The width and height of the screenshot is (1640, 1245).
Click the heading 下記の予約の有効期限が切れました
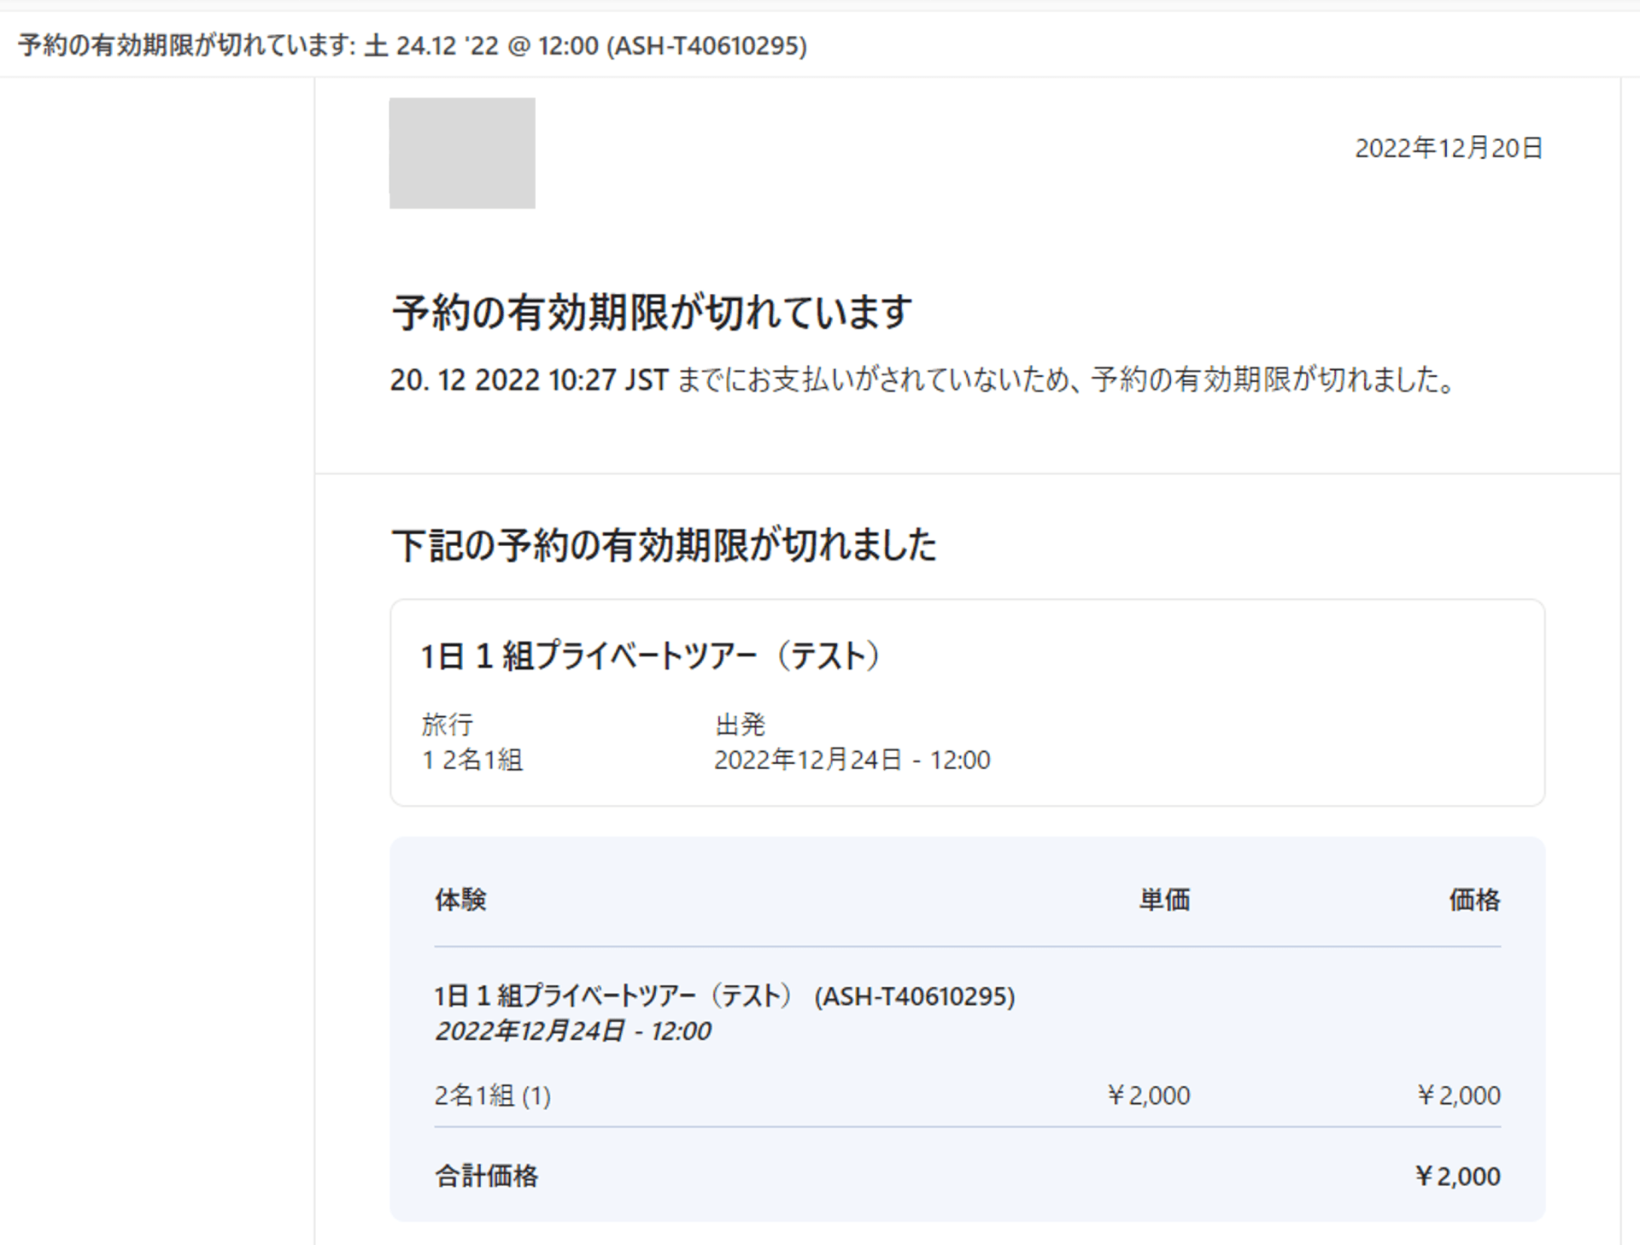pyautogui.click(x=664, y=545)
